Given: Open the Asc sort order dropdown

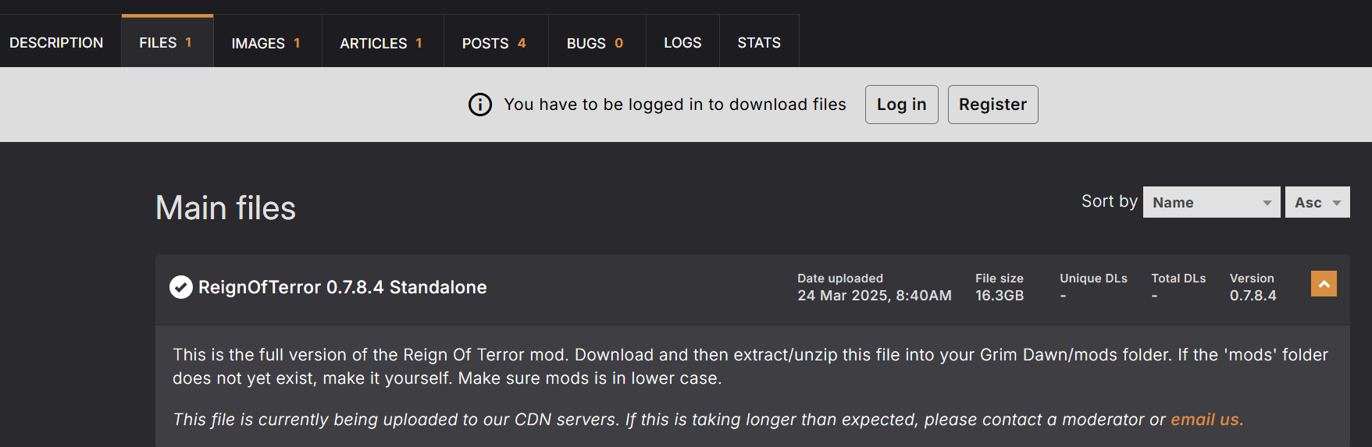Looking at the screenshot, I should (1317, 202).
